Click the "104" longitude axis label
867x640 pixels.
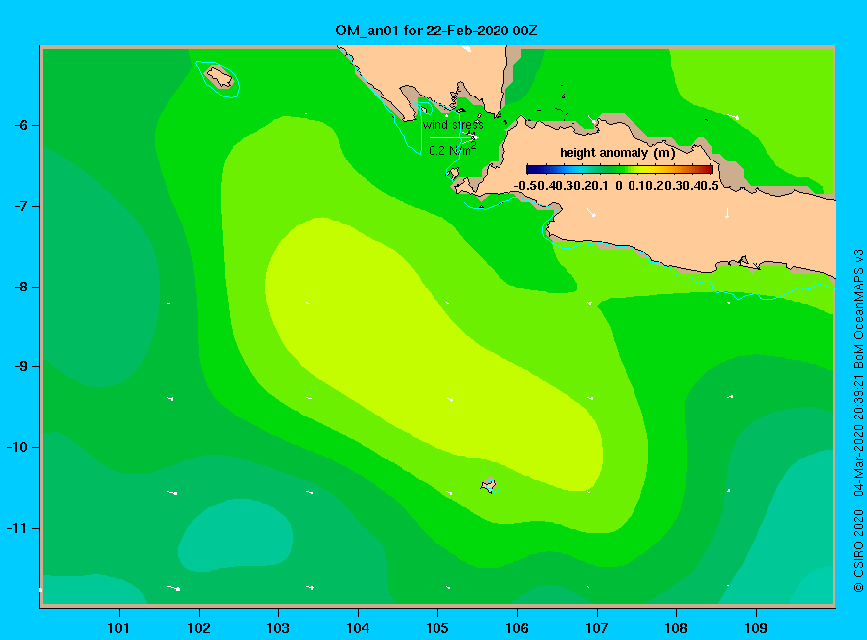358,628
